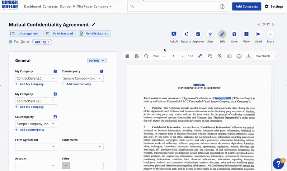Select the hand pan tool in viewer
287x171 pixels.
click(x=201, y=56)
